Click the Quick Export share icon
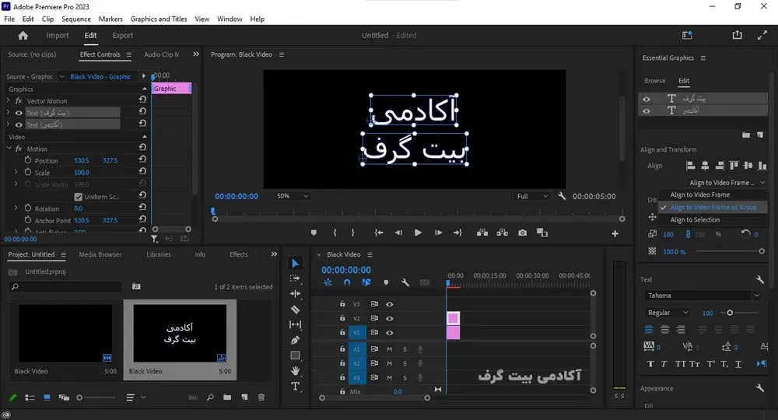The width and height of the screenshot is (778, 420). tap(738, 35)
